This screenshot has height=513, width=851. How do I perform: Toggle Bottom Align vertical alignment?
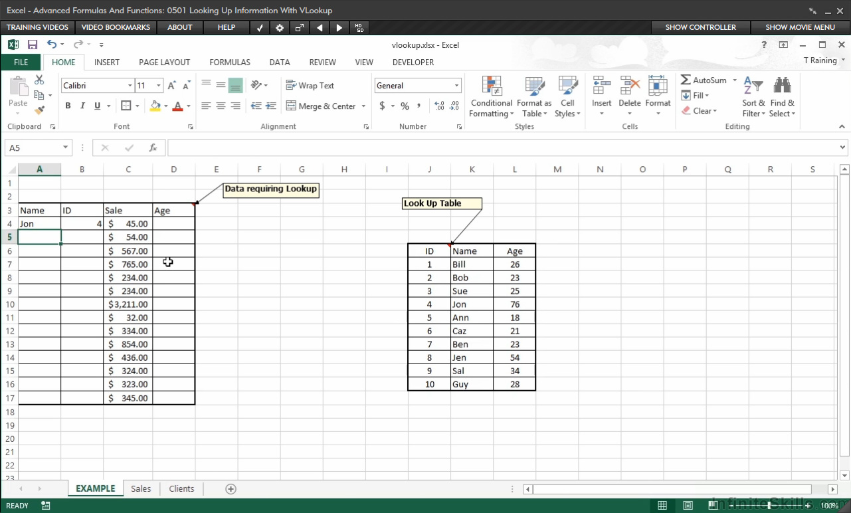pyautogui.click(x=235, y=85)
